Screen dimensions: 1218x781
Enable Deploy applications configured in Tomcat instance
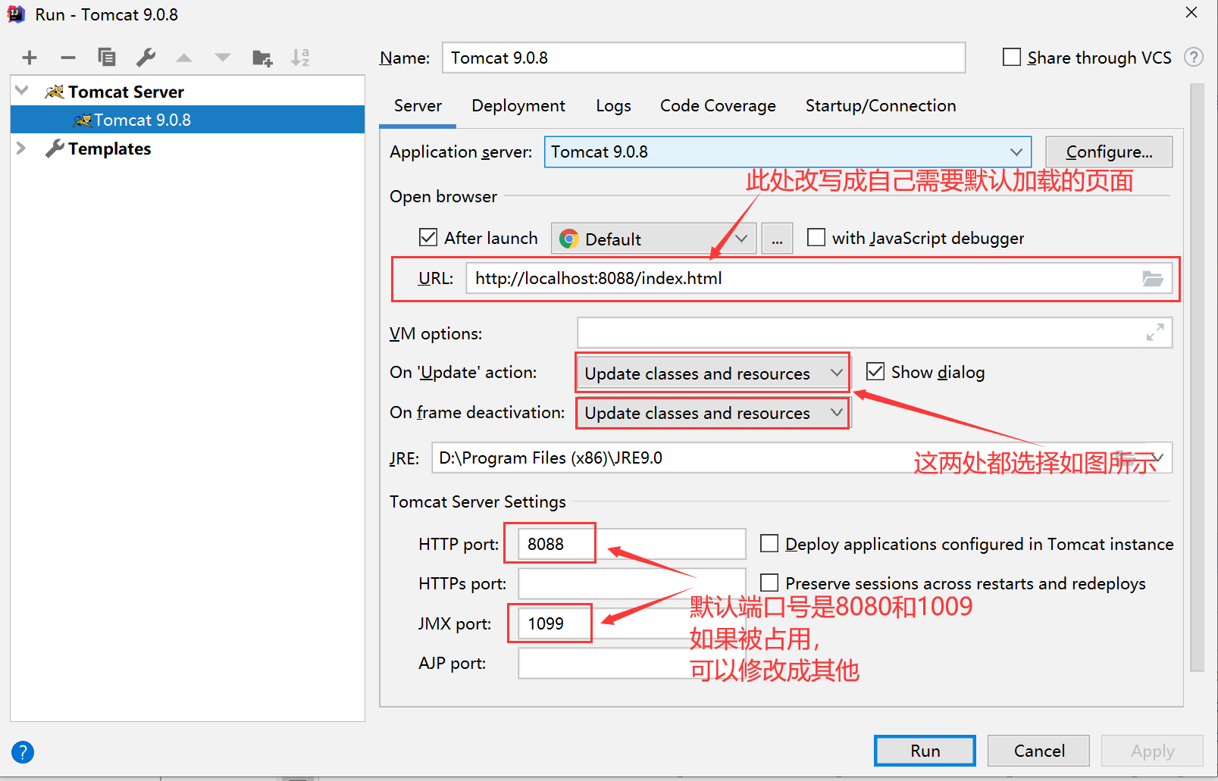pyautogui.click(x=769, y=544)
